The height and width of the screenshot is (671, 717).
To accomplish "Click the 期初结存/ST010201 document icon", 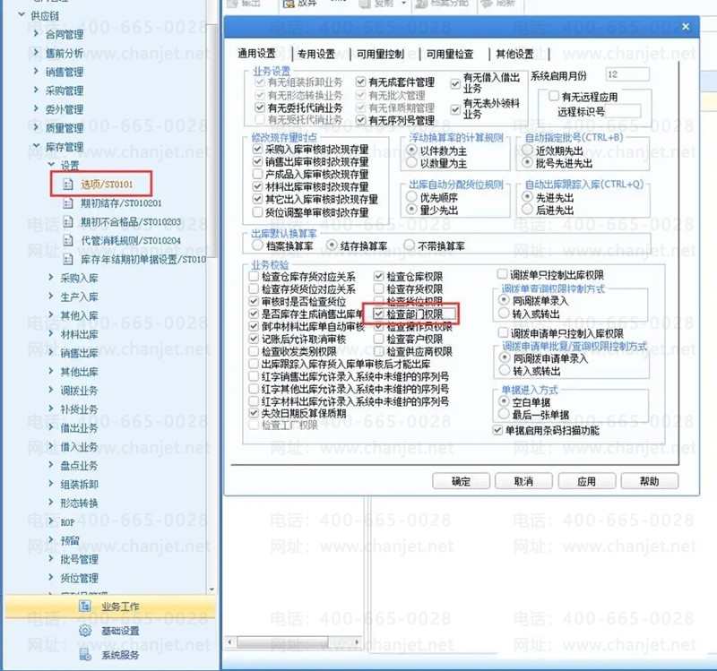I will pos(68,203).
